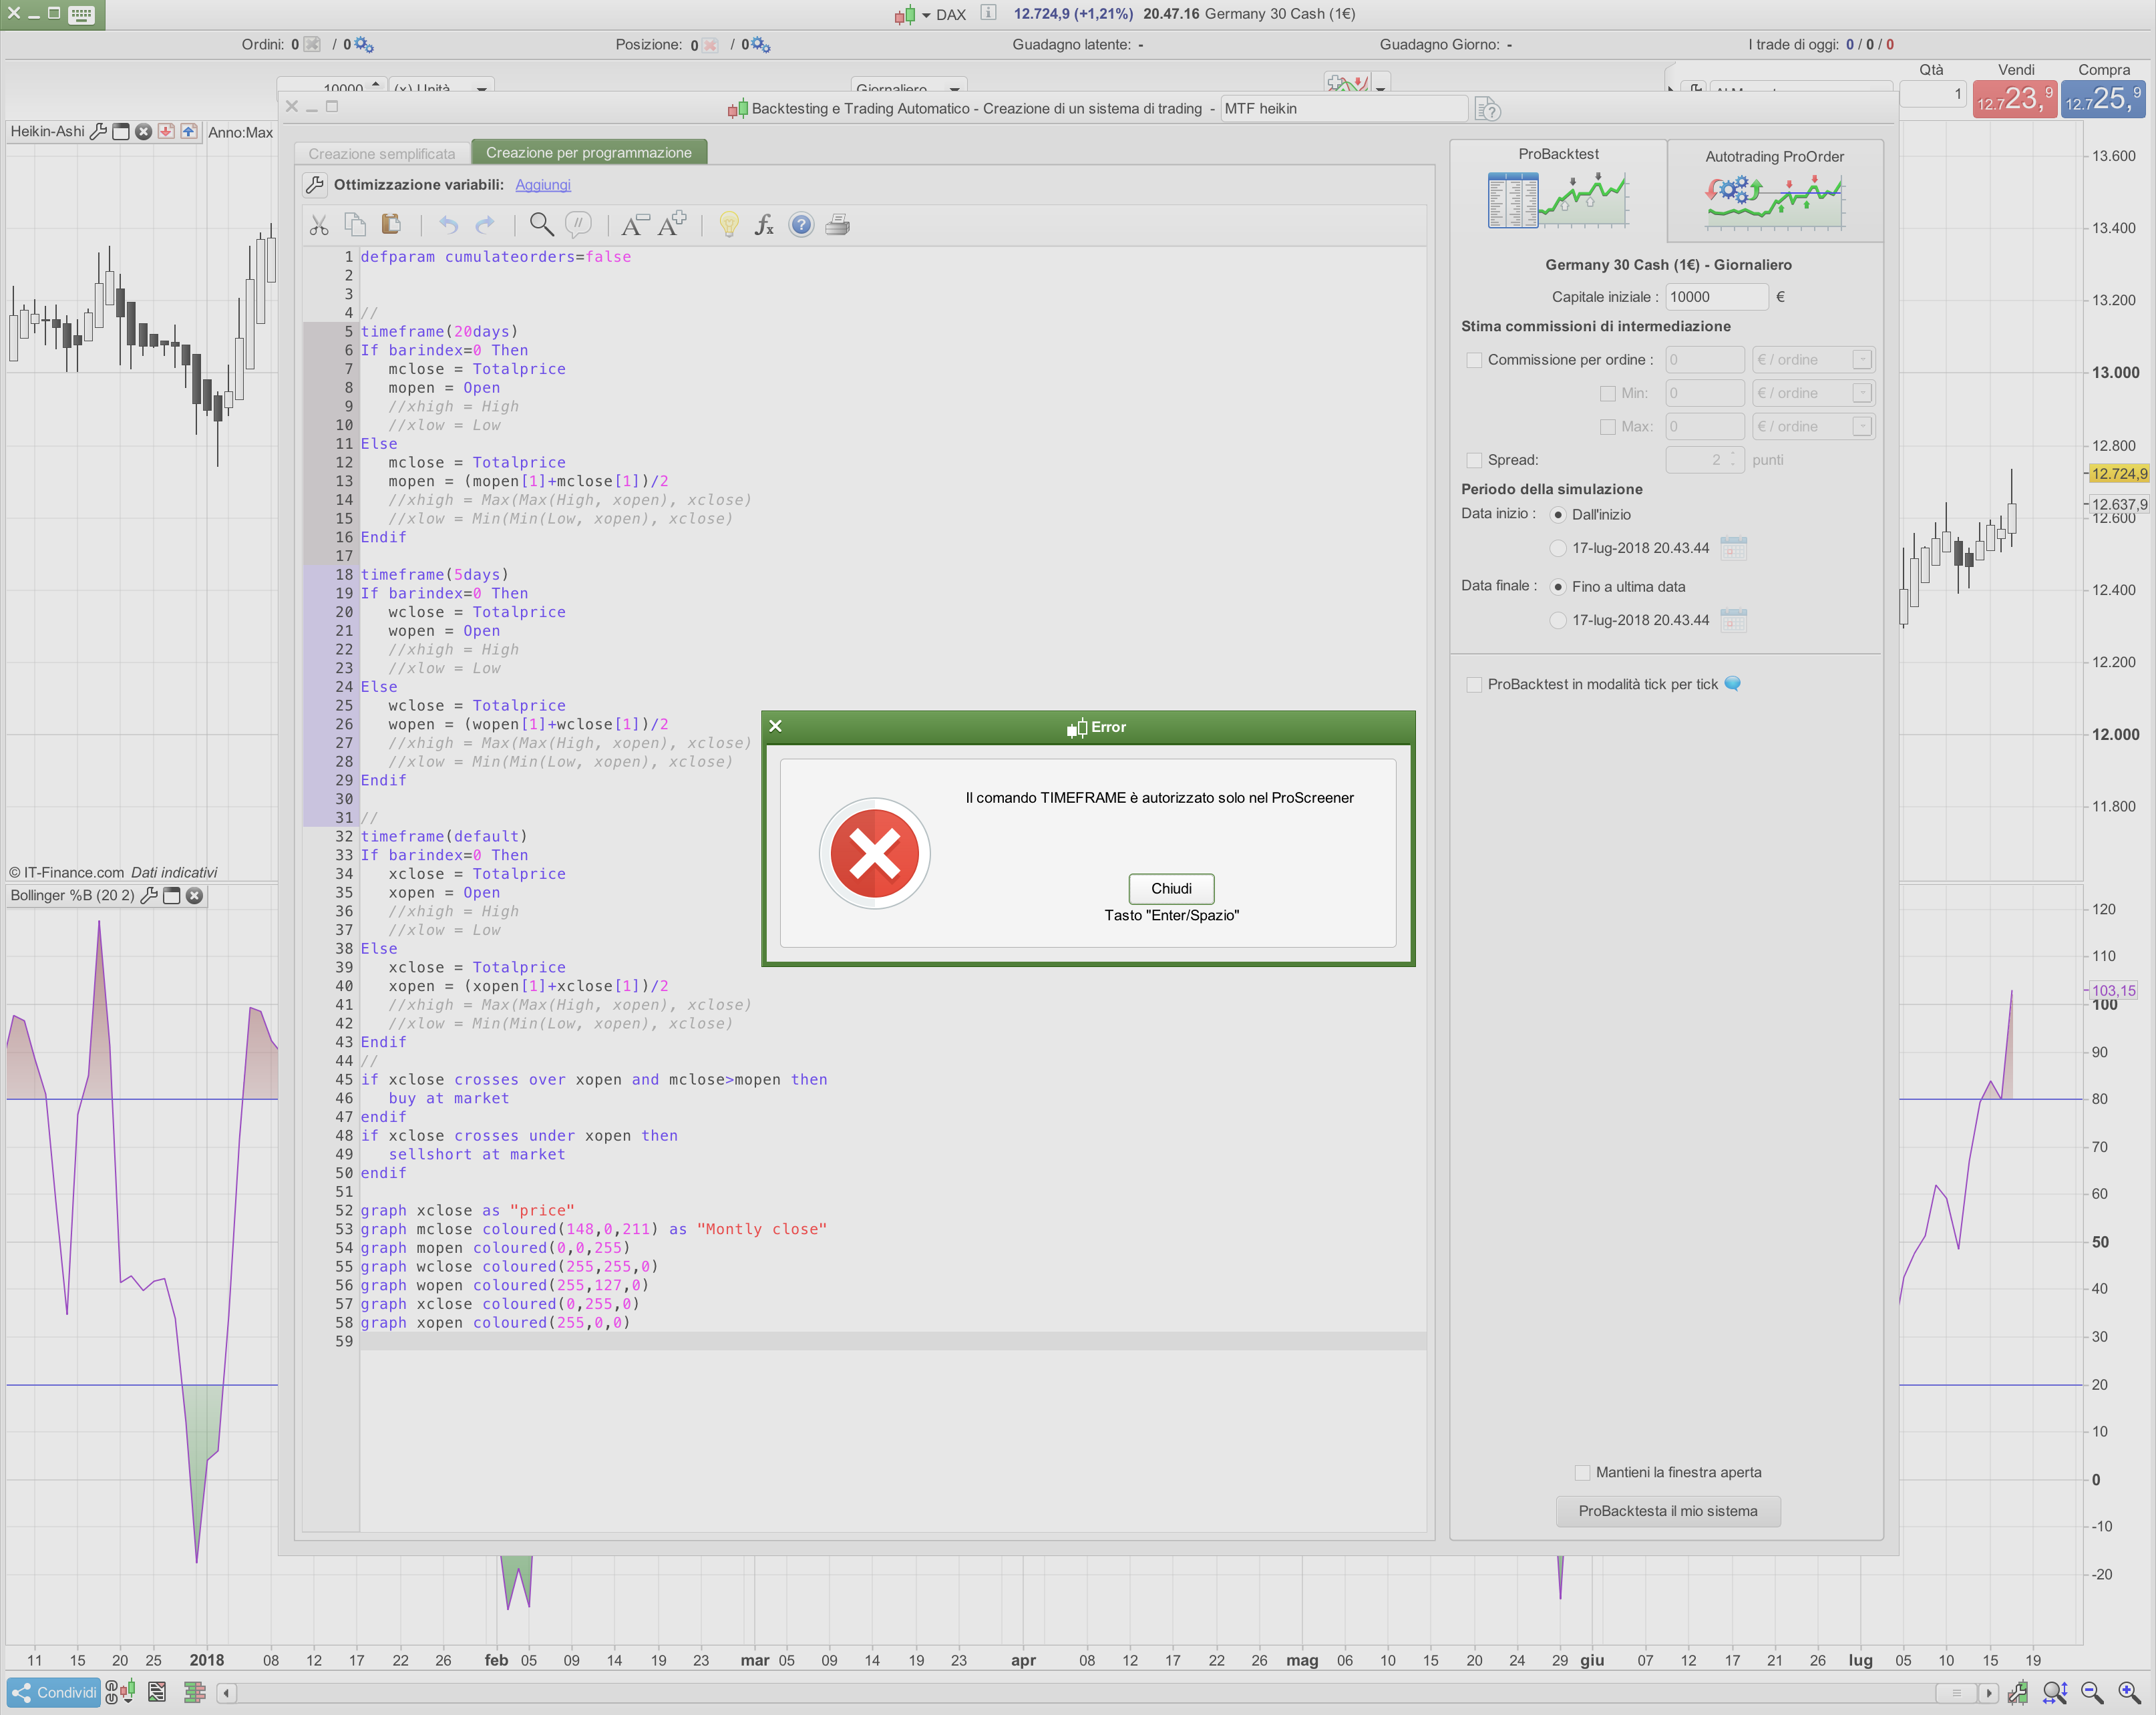2156x1715 pixels.
Task: Click the Aggiungi variable optimization link
Action: [x=542, y=185]
